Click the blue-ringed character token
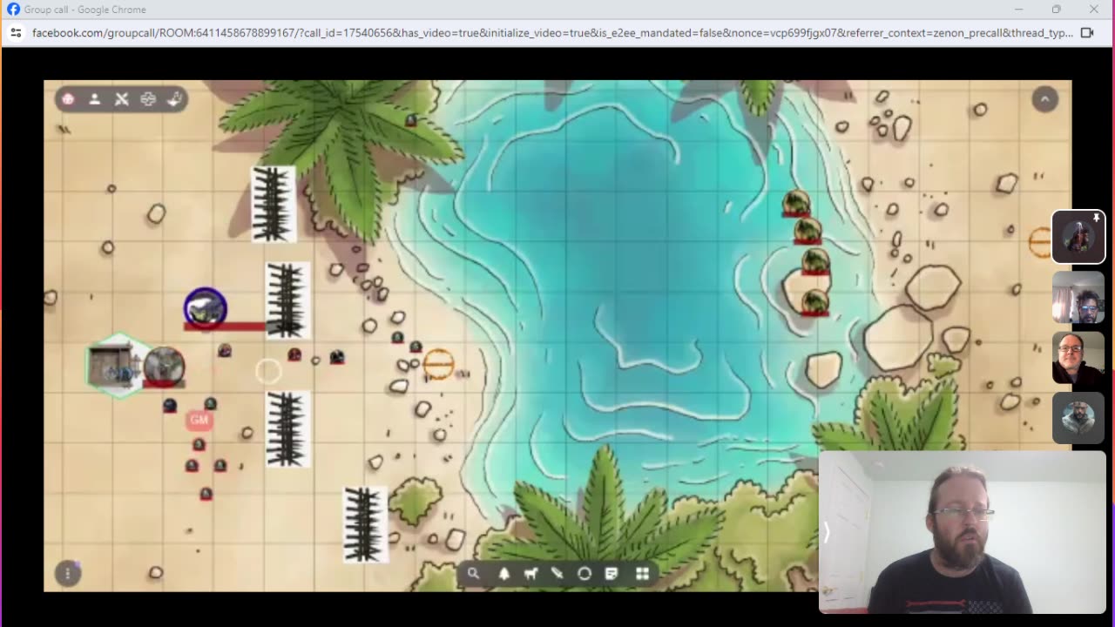The width and height of the screenshot is (1115, 627). (x=206, y=308)
